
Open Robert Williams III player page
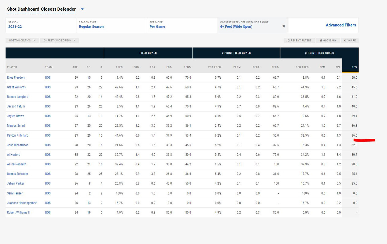pyautogui.click(x=19, y=212)
